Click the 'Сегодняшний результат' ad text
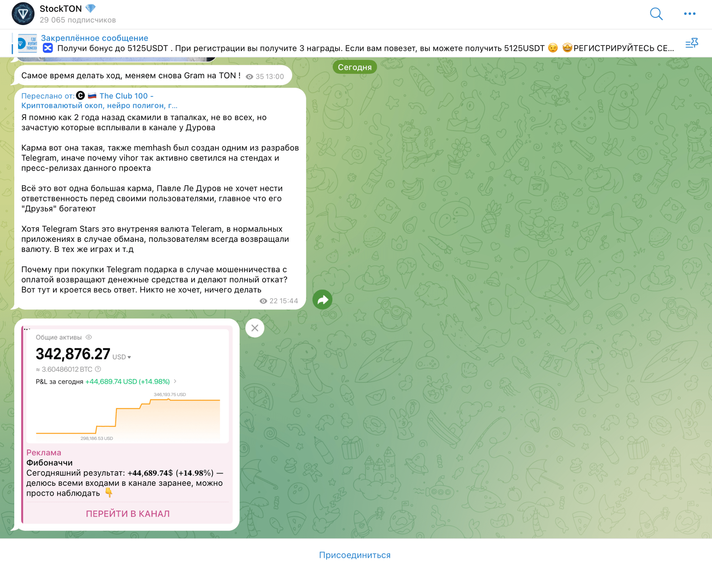This screenshot has width=712, height=570. (x=124, y=483)
